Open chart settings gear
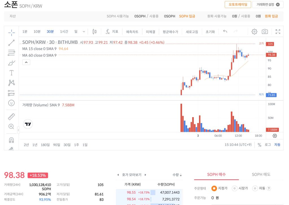This screenshot has width=289, height=205. pos(254,32)
